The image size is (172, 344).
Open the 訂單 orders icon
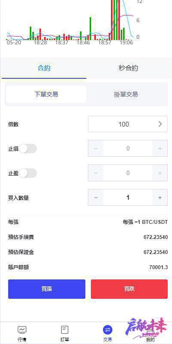(x=65, y=329)
